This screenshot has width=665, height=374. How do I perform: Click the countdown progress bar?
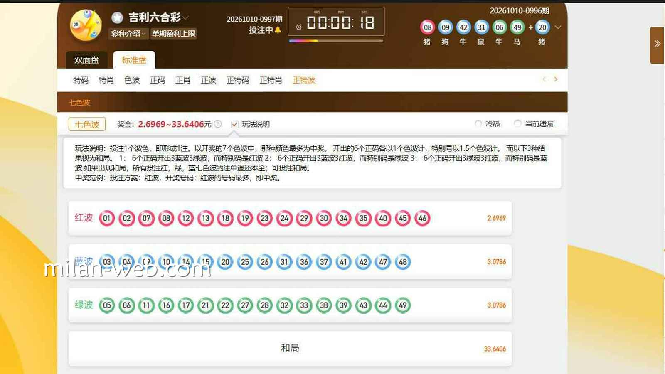(x=336, y=41)
